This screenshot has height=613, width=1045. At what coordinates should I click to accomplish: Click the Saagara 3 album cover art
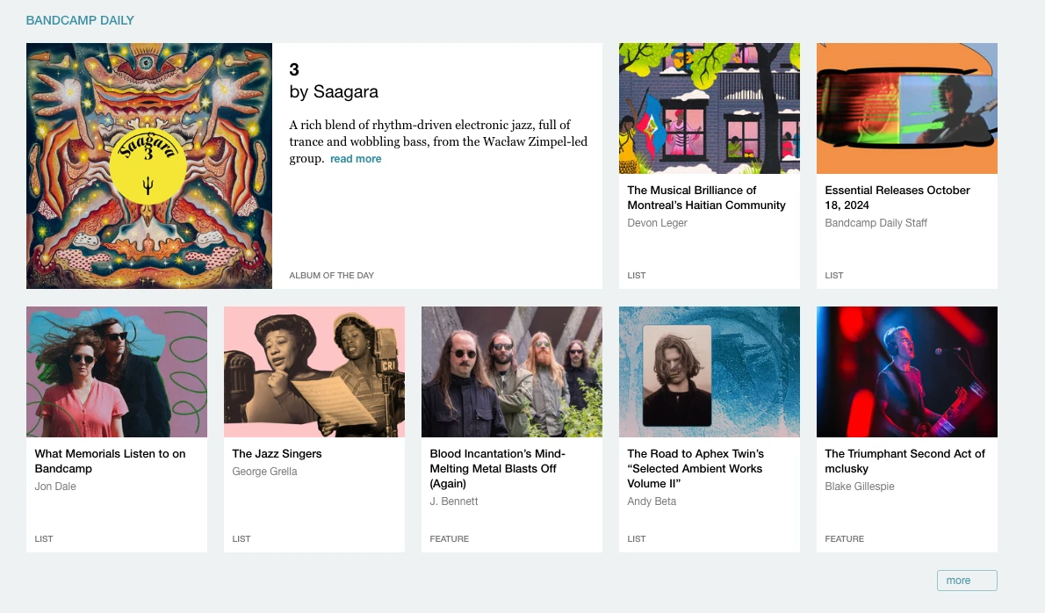click(149, 166)
